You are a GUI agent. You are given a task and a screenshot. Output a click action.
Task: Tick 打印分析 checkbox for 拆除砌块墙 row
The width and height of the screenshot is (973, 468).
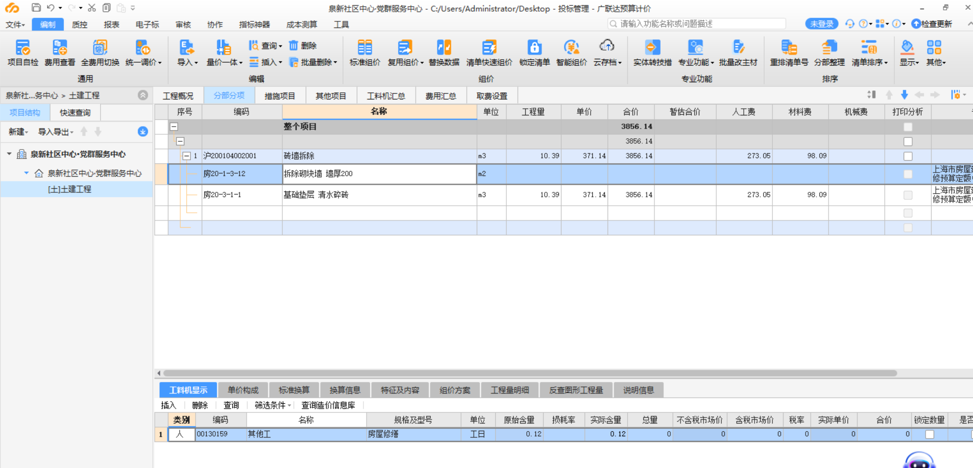pos(908,174)
